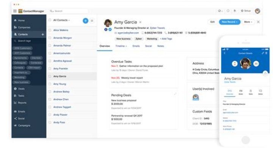Click the notifications bell icon
This screenshot has height=148, width=273.
(x=235, y=11)
